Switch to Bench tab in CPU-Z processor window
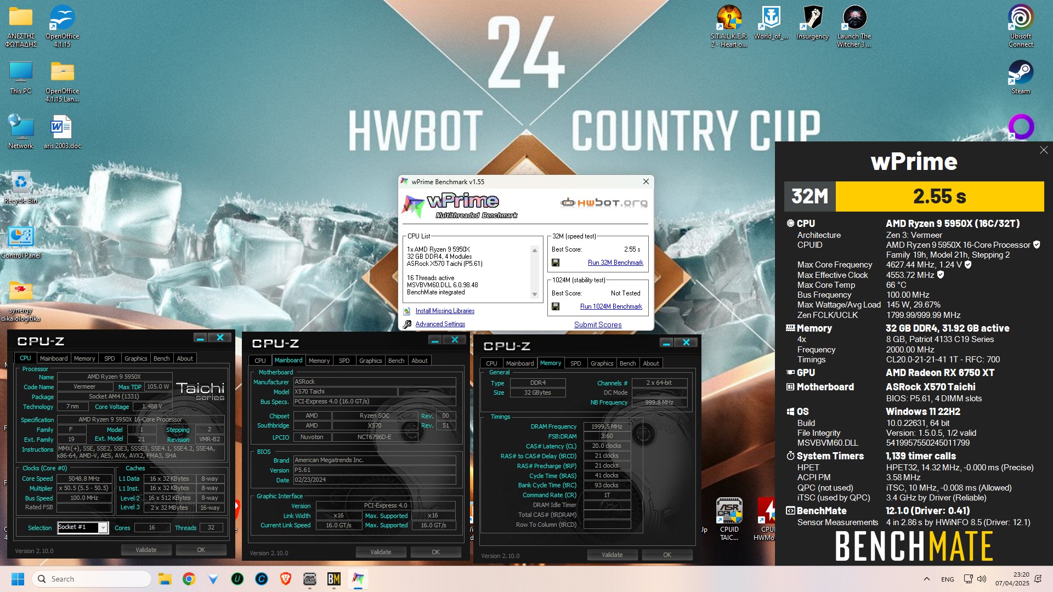This screenshot has width=1053, height=592. [161, 358]
